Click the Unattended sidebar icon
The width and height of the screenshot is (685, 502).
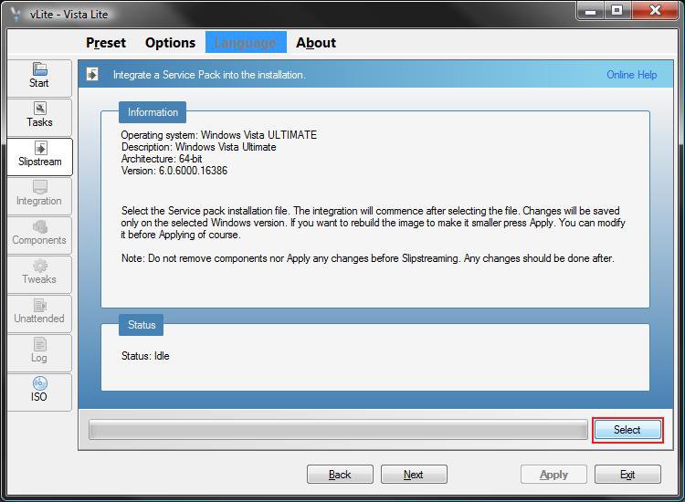point(39,305)
